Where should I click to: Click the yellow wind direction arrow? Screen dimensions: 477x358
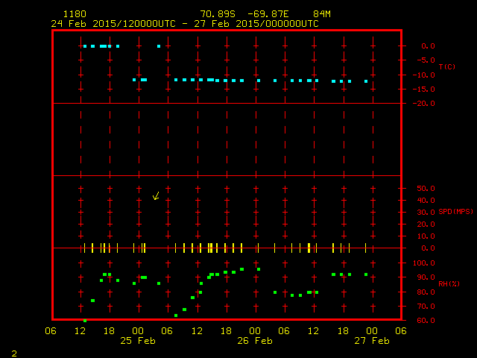(x=156, y=196)
